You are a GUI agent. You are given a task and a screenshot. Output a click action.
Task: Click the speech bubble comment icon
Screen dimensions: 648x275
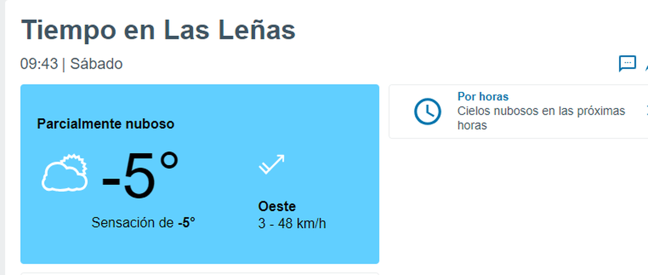click(x=627, y=63)
